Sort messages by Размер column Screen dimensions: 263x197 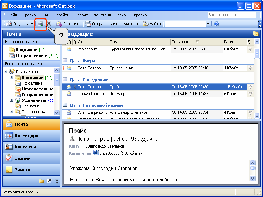click(x=235, y=42)
